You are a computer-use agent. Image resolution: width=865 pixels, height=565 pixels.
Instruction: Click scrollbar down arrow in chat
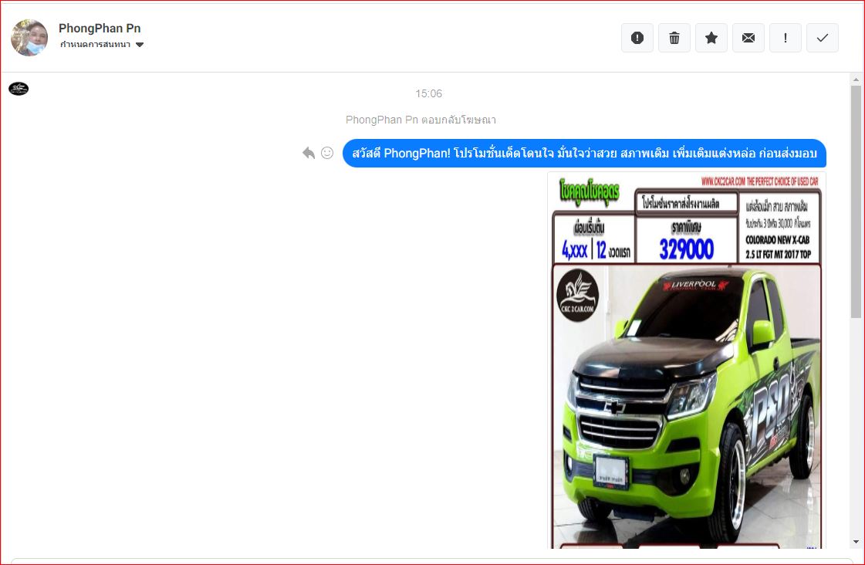(x=856, y=543)
